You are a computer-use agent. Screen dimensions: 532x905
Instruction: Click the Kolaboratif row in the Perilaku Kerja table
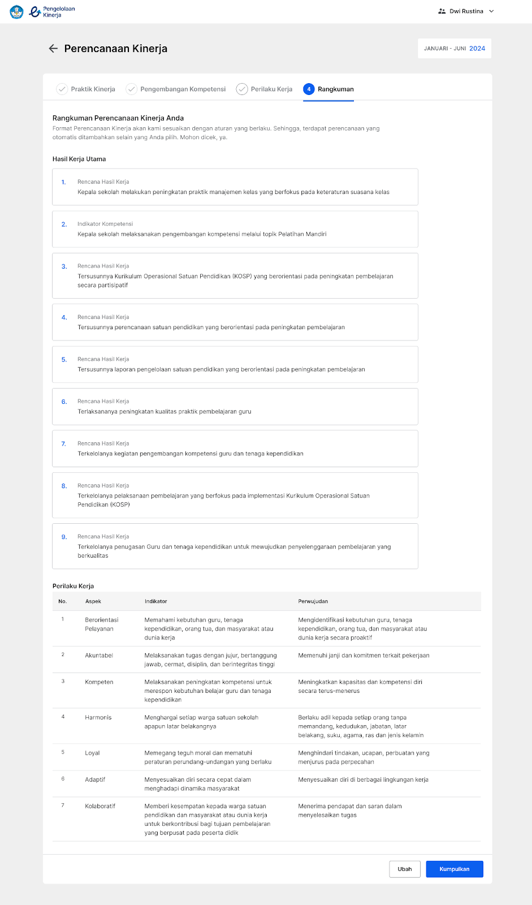[x=267, y=819]
